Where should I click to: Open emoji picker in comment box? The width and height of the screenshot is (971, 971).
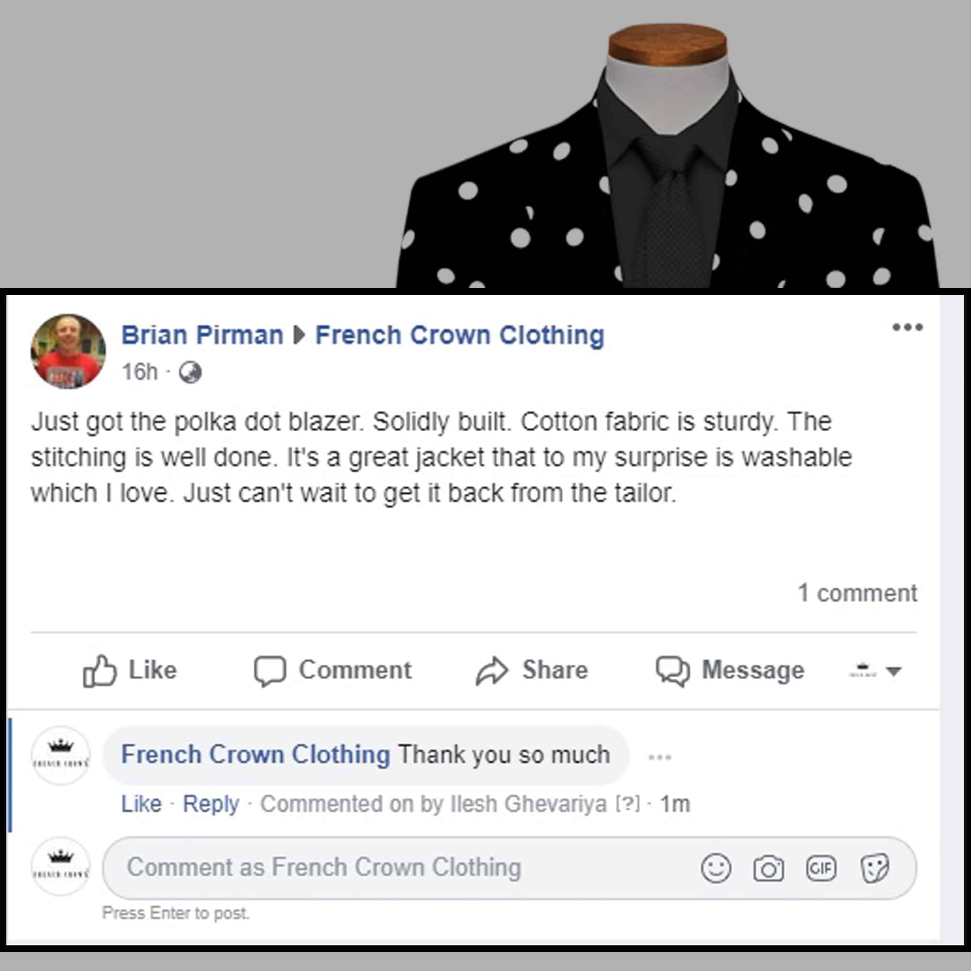click(716, 868)
